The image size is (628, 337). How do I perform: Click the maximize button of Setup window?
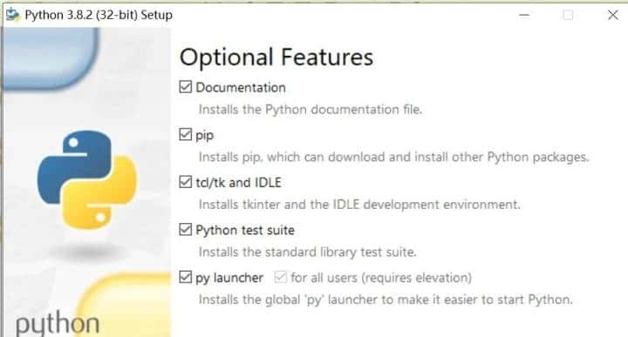568,15
